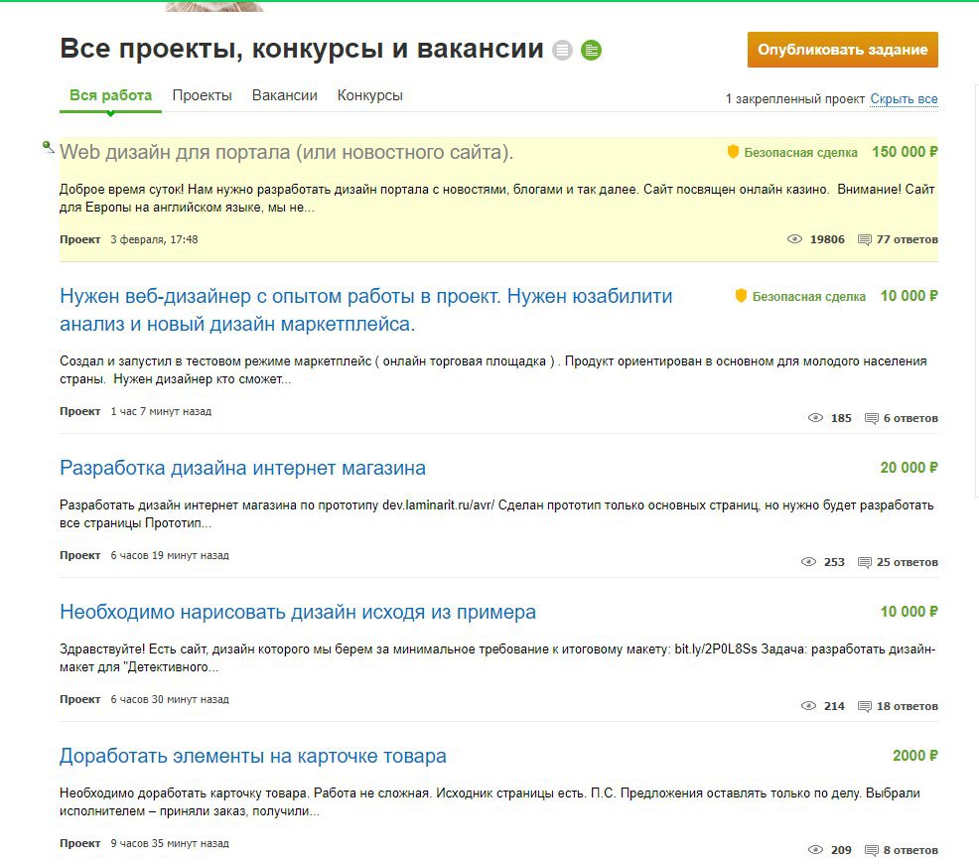Click the 20 000 ₽ budget
Viewport: 979px width, 864px height.
click(909, 467)
